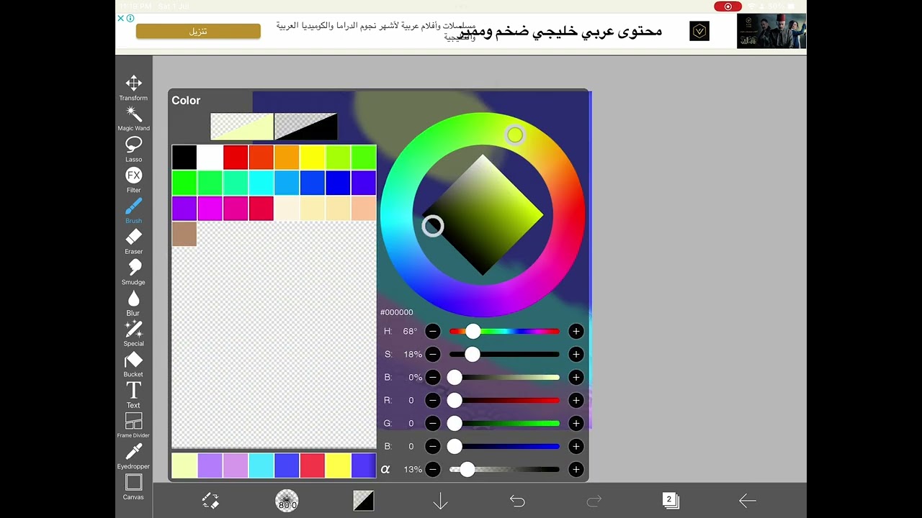Select the current pale yellow color preview

click(242, 127)
